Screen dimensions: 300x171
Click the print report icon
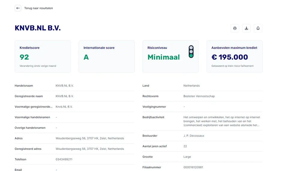pyautogui.click(x=235, y=28)
